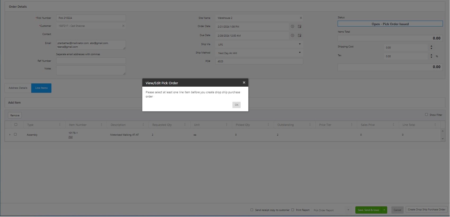
Task: Increase the Shipping Cost with up arrow
Action: (x=431, y=46)
